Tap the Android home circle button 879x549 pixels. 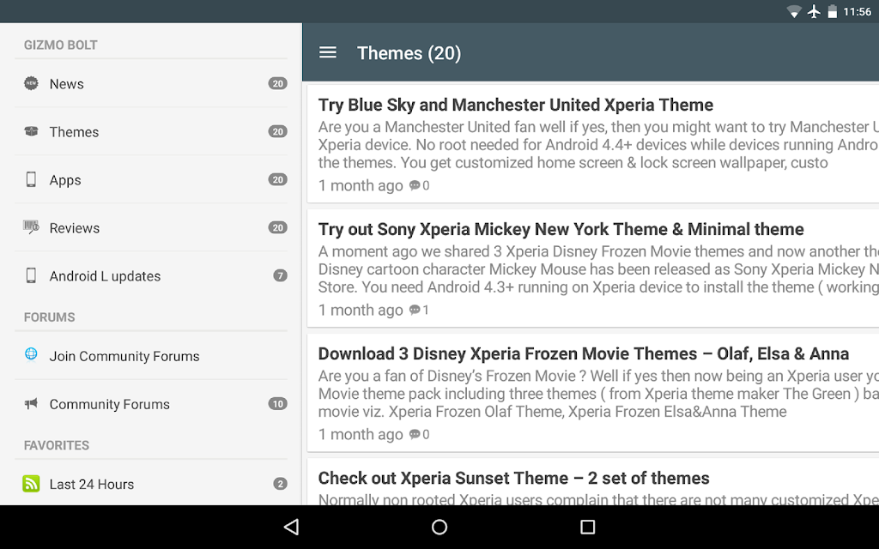click(x=439, y=527)
